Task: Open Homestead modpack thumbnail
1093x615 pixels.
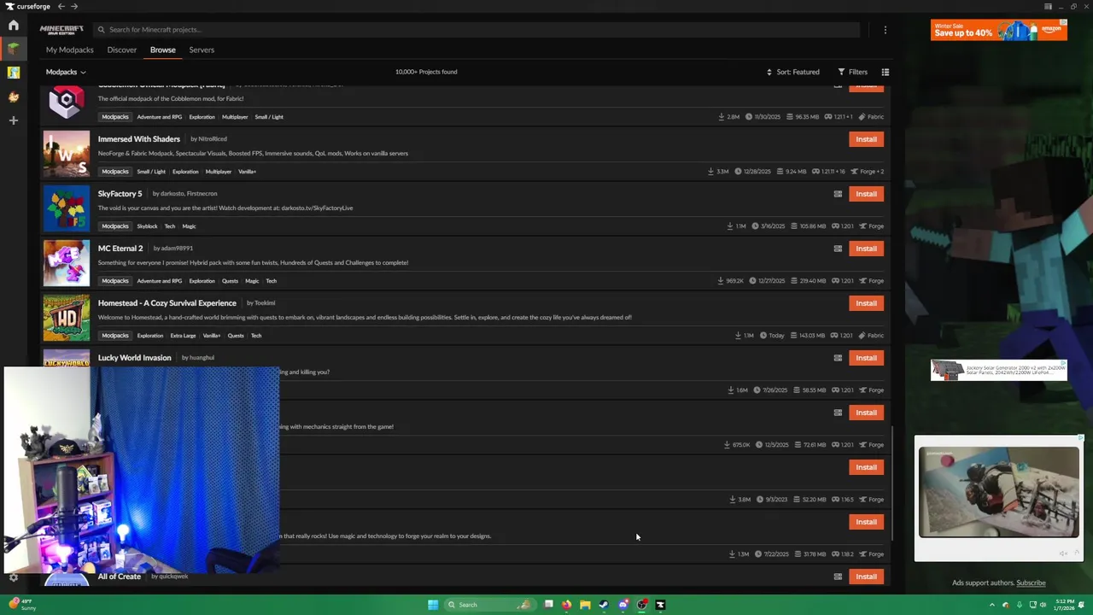Action: coord(67,317)
